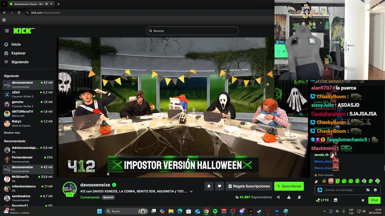
Task: Open Photoshop from taskbar
Action: pyautogui.click(x=277, y=211)
